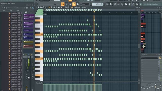Screen dimensions: 162x91
Task: Click the speaker icon in browser panel
Action: click(18, 10)
